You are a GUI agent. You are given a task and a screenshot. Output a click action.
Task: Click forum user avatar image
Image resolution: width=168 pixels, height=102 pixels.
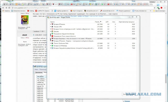tap(25, 20)
